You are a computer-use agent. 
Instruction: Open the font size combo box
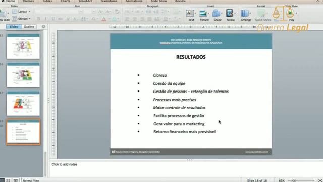[90, 12]
